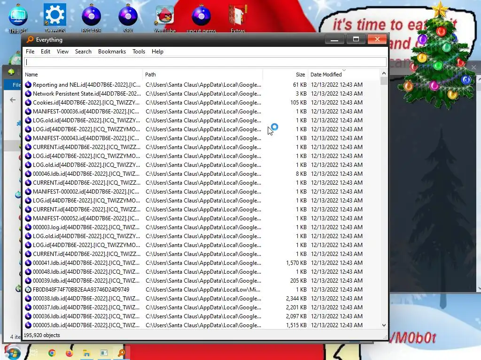Select the 000003.log file row
The image size is (481, 360).
tap(202, 227)
